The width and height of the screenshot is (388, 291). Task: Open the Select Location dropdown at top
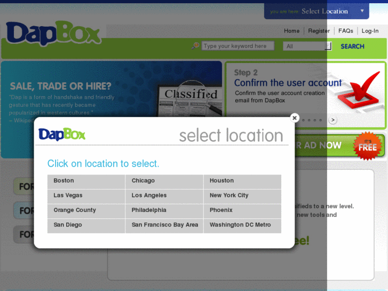(x=316, y=11)
